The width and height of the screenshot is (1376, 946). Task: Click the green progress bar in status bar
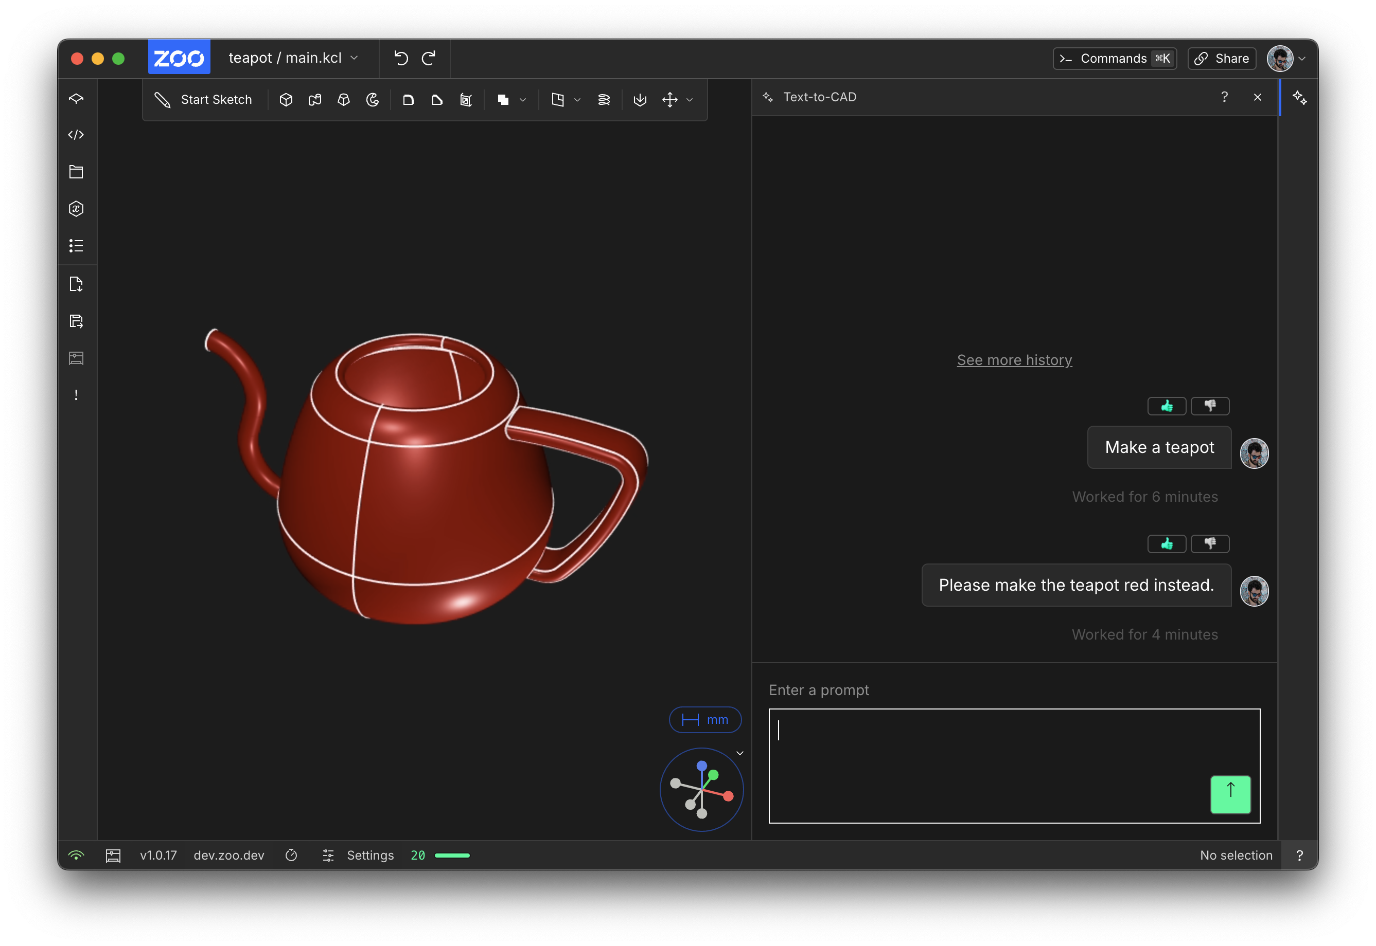(452, 856)
